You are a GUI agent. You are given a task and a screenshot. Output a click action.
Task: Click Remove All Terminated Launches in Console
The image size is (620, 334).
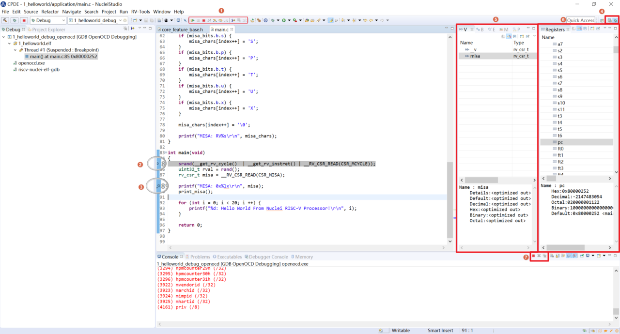(544, 256)
